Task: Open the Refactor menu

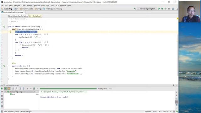Action: tap(37, 6)
